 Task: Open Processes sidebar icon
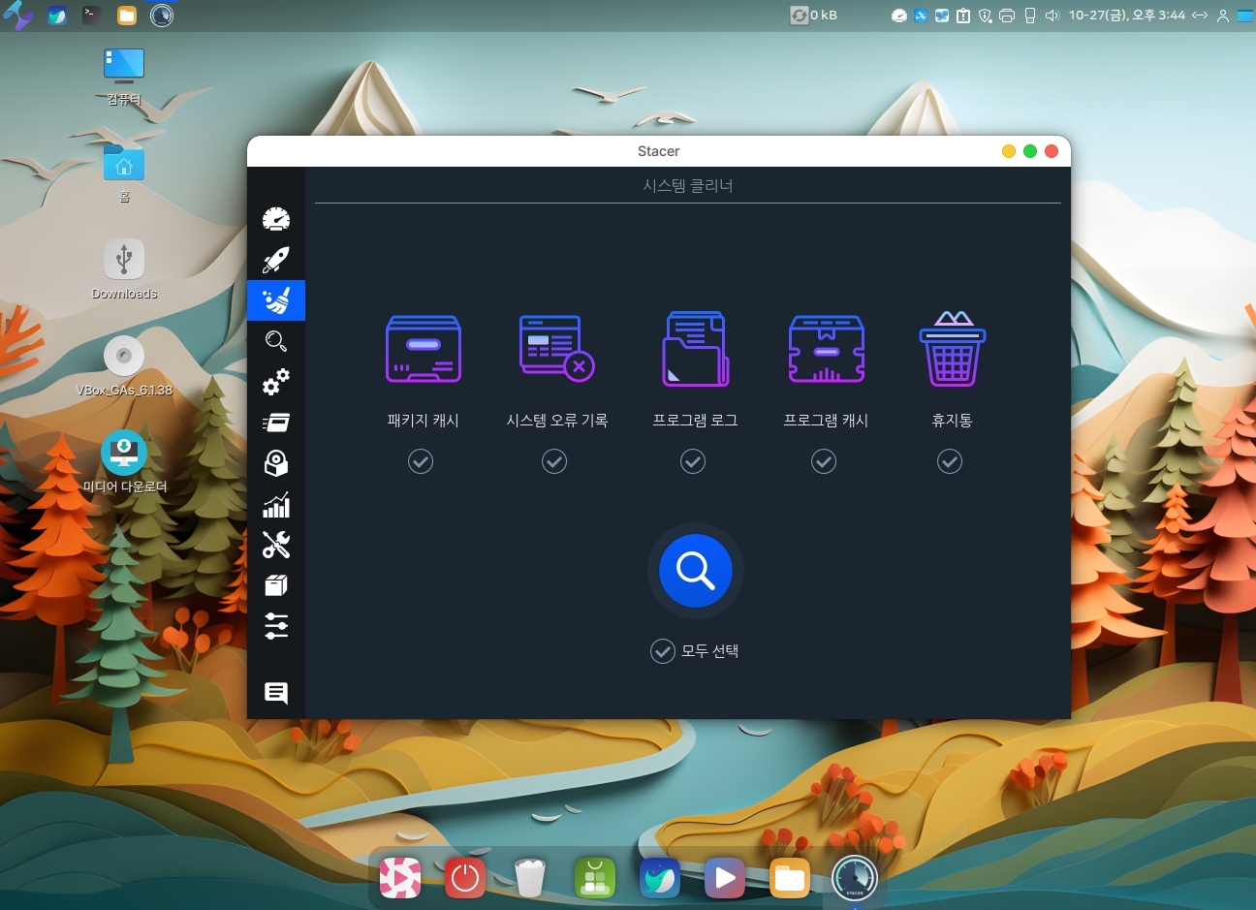[x=276, y=423]
